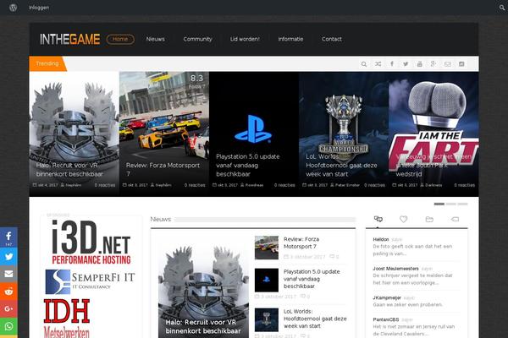Open the Playstation 5.0 update news title
Screen dimensions: 508x338
coord(312,279)
